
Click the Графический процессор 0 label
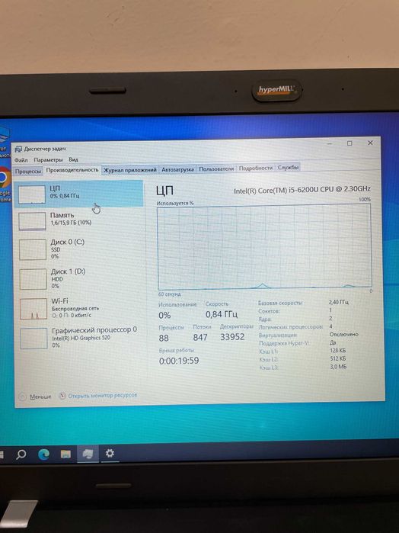pos(94,329)
